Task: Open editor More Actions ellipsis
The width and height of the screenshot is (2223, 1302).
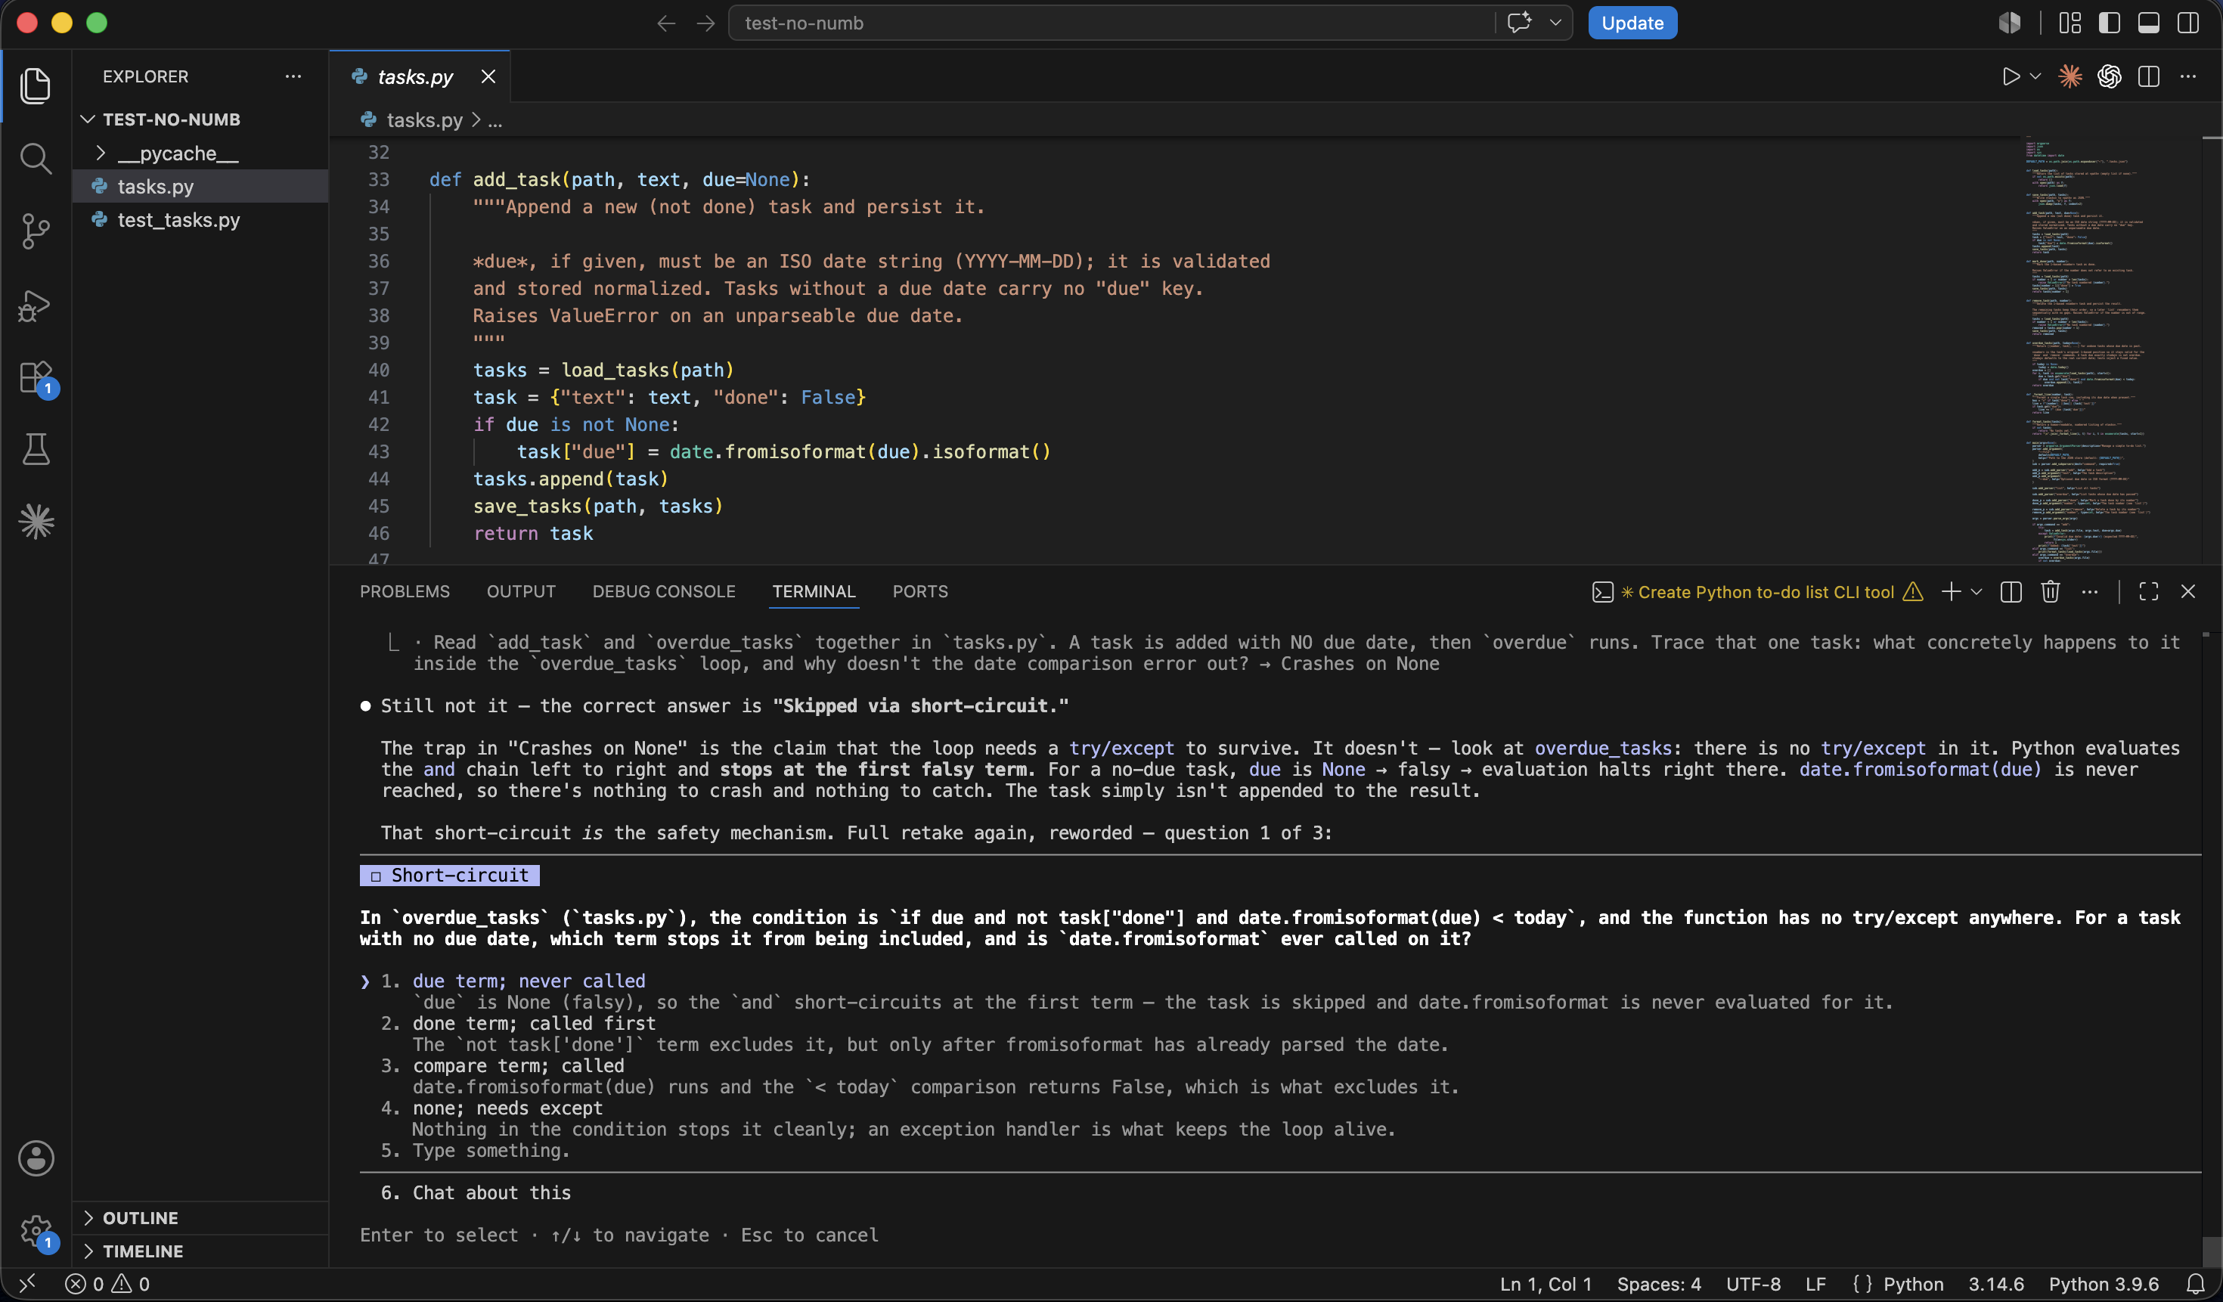Action: click(2188, 77)
